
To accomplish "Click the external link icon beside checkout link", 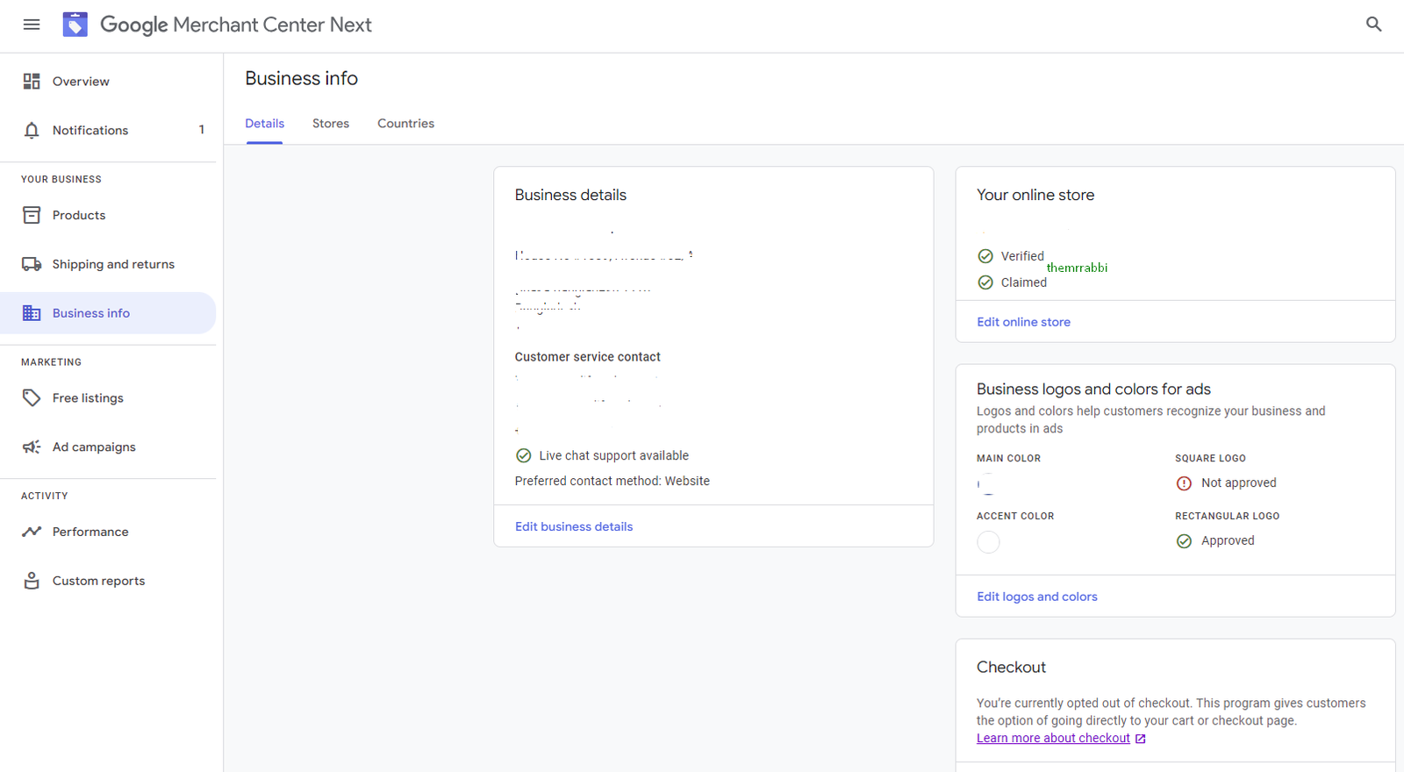I will pyautogui.click(x=1140, y=739).
